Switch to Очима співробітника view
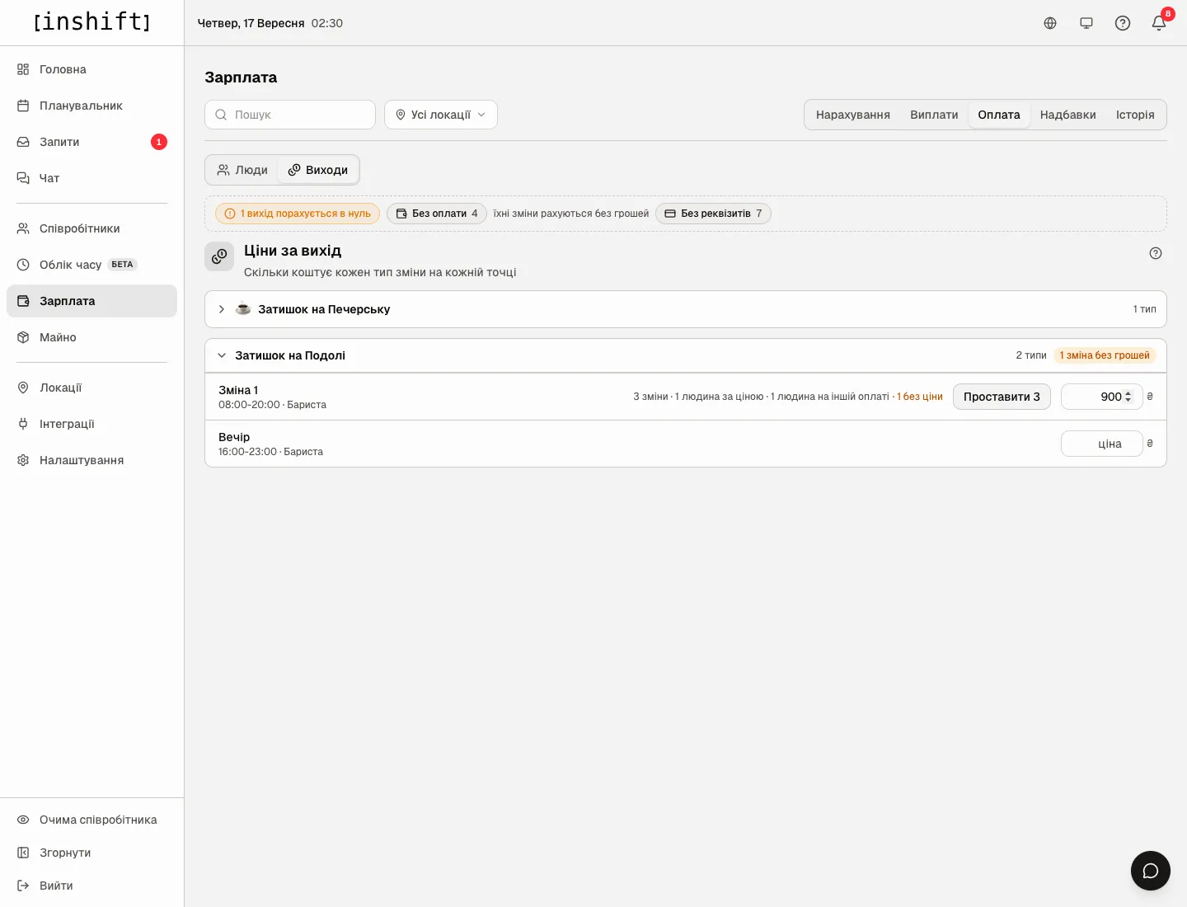This screenshot has height=907, width=1187. pyautogui.click(x=91, y=820)
